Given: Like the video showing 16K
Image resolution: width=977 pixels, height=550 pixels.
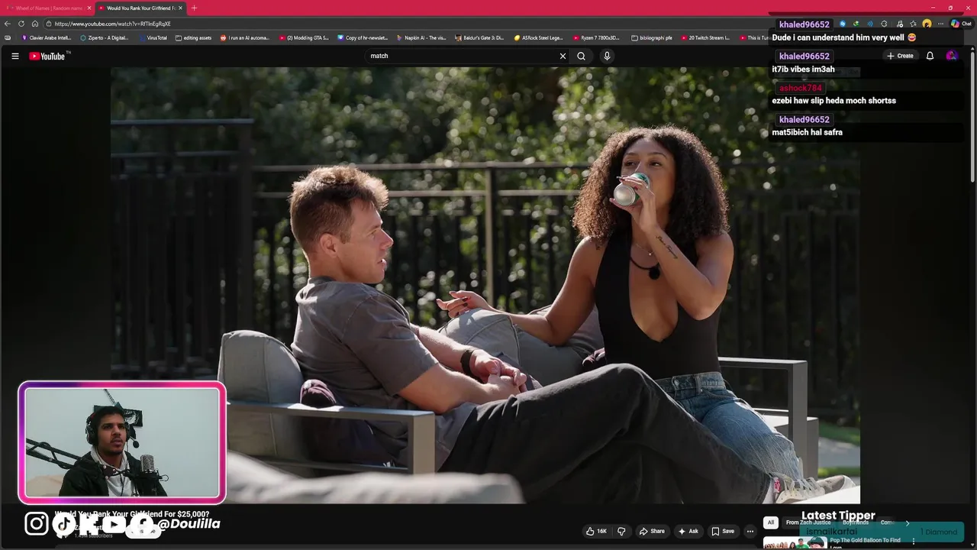Looking at the screenshot, I should click(x=596, y=531).
